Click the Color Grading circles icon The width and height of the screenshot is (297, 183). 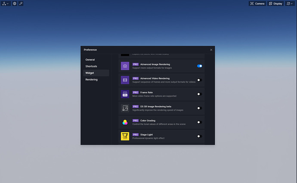(125, 122)
